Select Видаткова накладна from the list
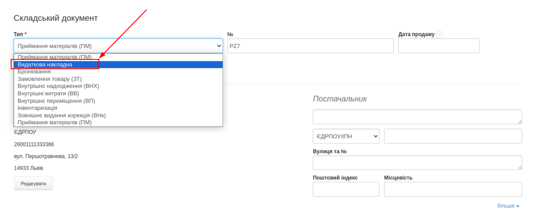535x215 pixels. tap(45, 65)
